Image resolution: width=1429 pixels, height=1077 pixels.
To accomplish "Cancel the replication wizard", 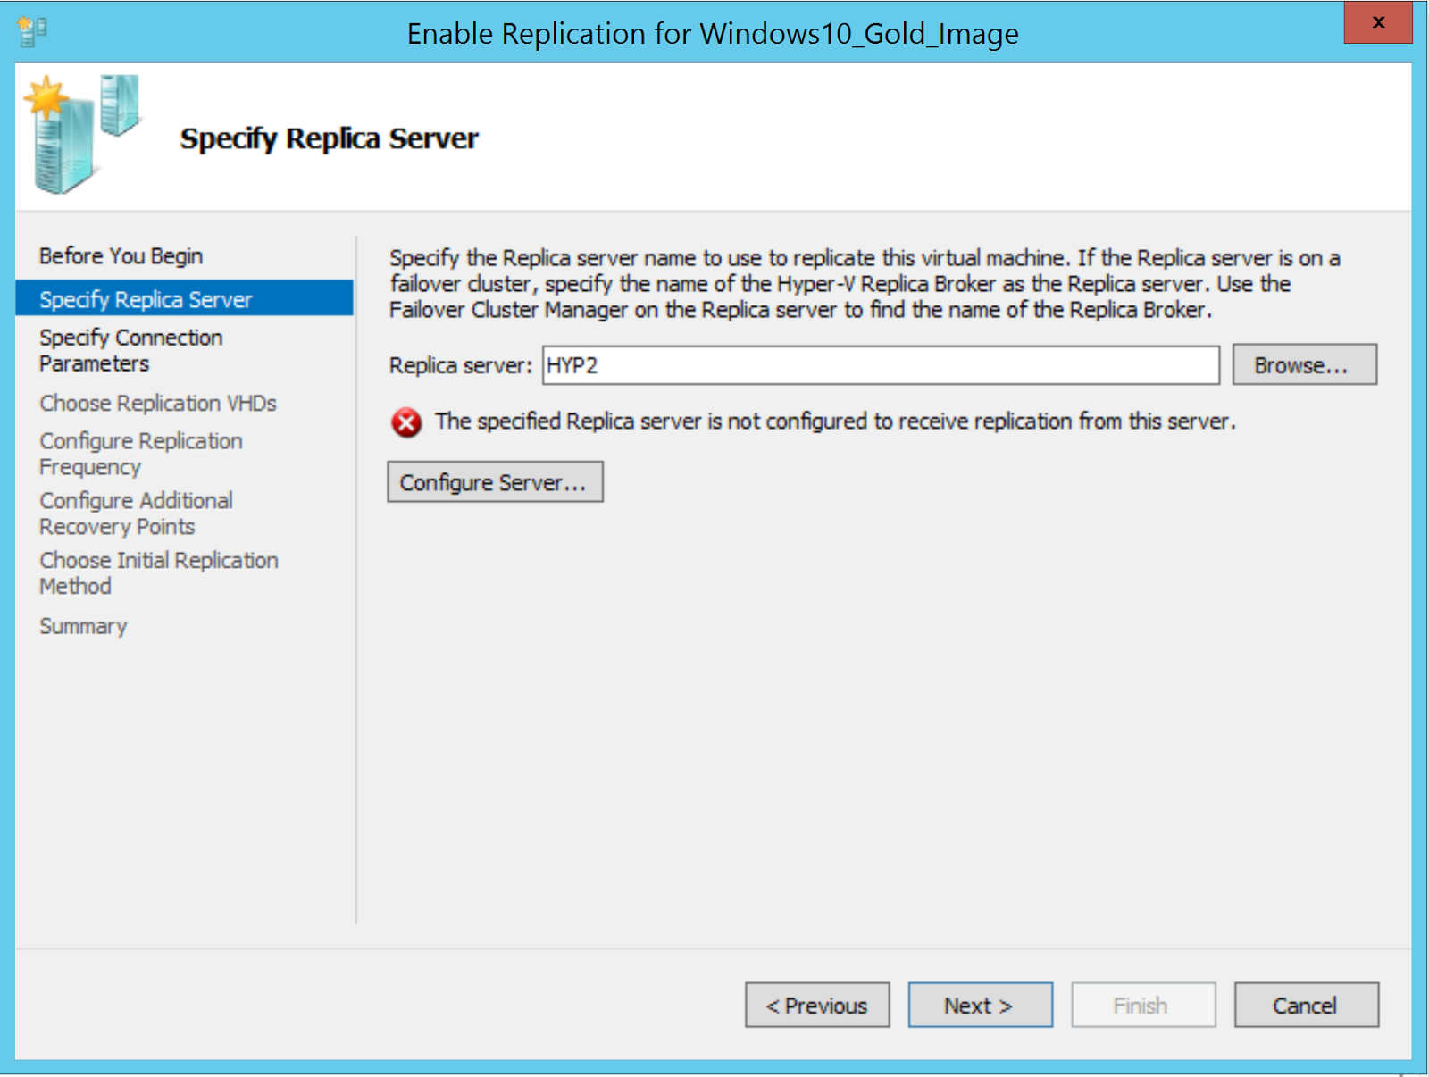I will pos(1307,1006).
